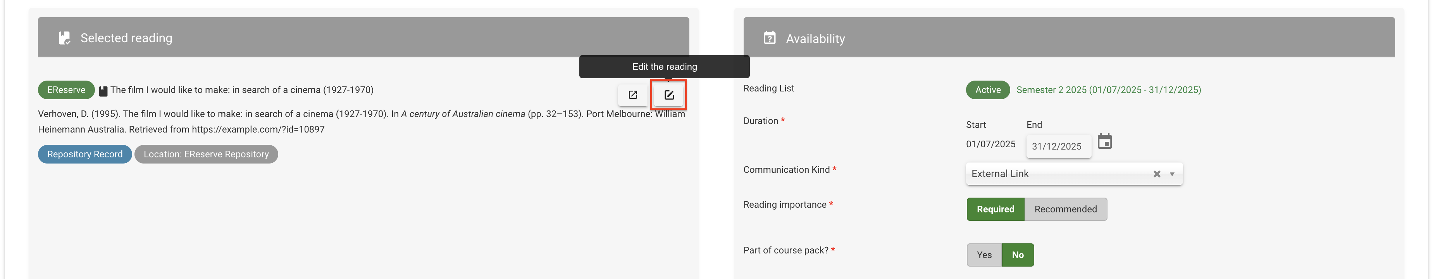This screenshot has width=1433, height=279.
Task: Open reading in new window icon
Action: point(632,95)
